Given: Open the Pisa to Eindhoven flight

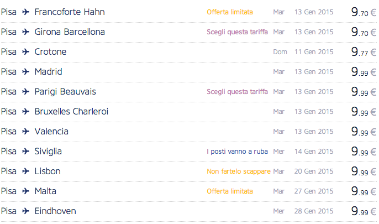Looking at the screenshot, I should click(55, 211).
